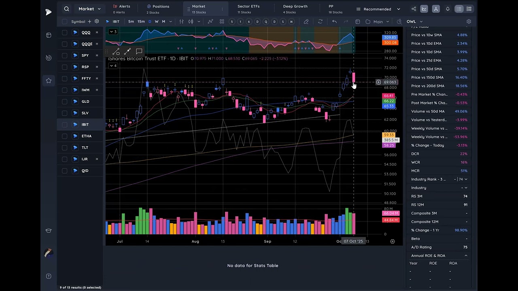Switch to the Alerts tab
Viewport: 518px width, 291px height.
click(x=122, y=9)
